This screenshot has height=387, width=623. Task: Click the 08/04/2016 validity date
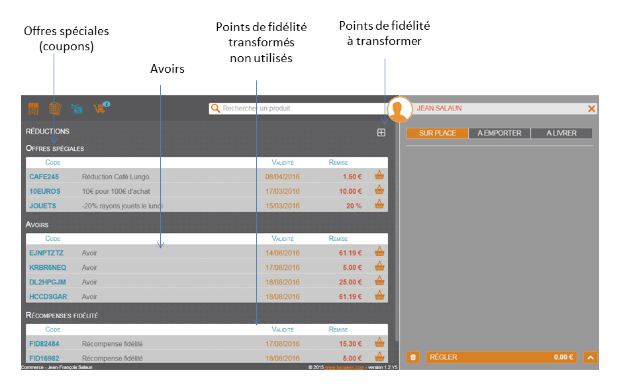tap(283, 177)
